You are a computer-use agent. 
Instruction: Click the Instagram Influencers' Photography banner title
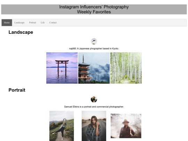coord(94,9)
